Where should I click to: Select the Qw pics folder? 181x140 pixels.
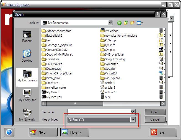point(108,50)
